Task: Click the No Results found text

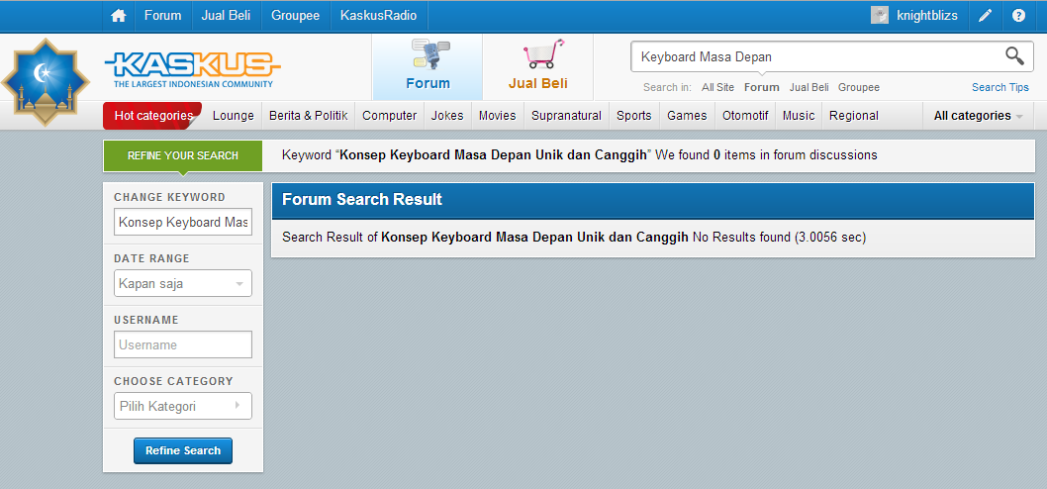Action: [x=742, y=238]
